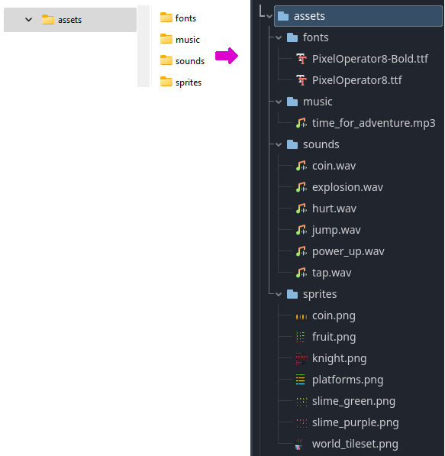Collapse the assets chevron in Explorer sidebar
This screenshot has width=445, height=456.
(x=28, y=20)
